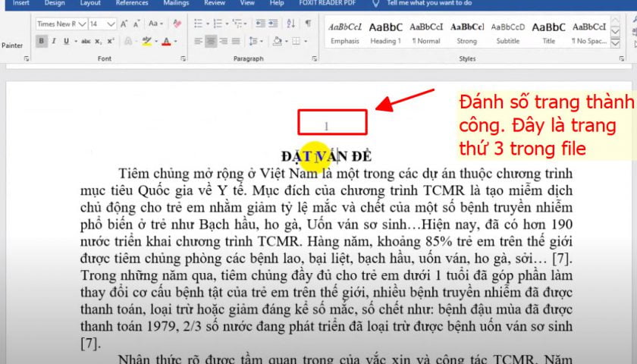Toggle Italic formatting
This screenshot has width=637, height=364.
point(54,41)
